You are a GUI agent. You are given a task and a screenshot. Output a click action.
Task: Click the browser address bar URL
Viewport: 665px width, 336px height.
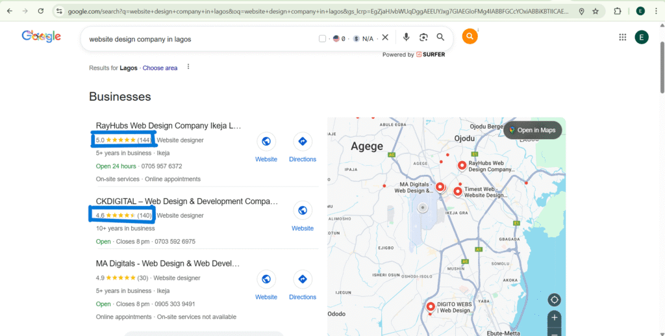point(318,12)
